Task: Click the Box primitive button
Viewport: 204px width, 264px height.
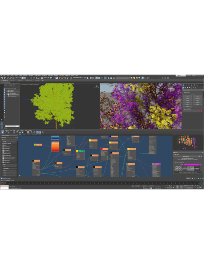Action: click(188, 96)
